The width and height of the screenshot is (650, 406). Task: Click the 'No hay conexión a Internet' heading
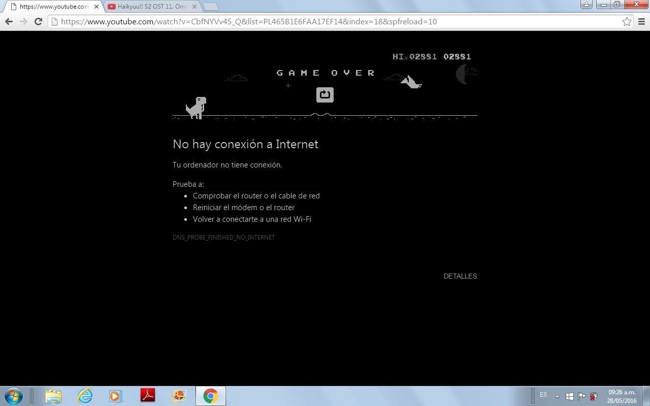pos(245,144)
